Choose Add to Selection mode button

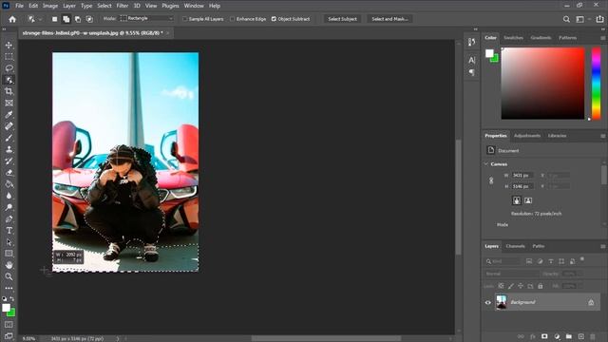point(66,19)
